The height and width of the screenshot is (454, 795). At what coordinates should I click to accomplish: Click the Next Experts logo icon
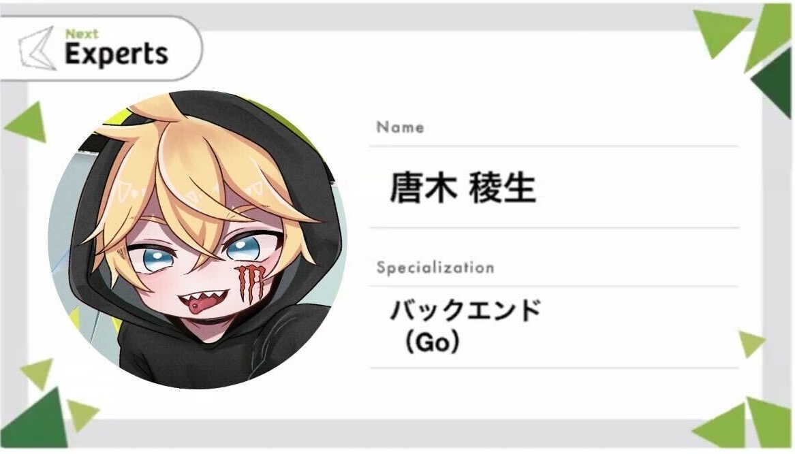pyautogui.click(x=37, y=48)
